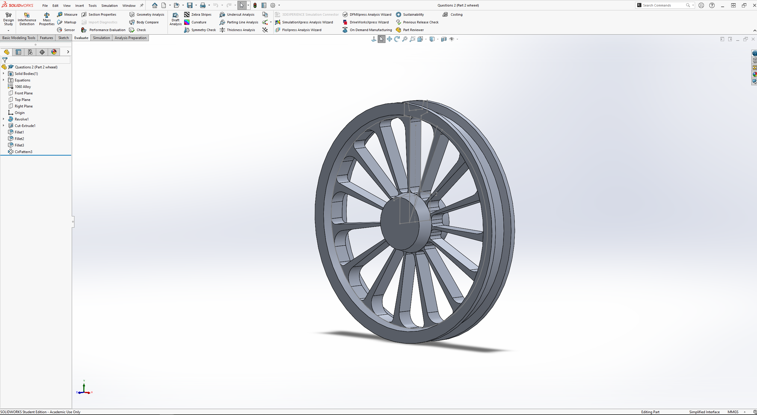Screen dimensions: 757x415
Task: Switch to Basic Modeling Tools tab
Action: pyautogui.click(x=19, y=38)
